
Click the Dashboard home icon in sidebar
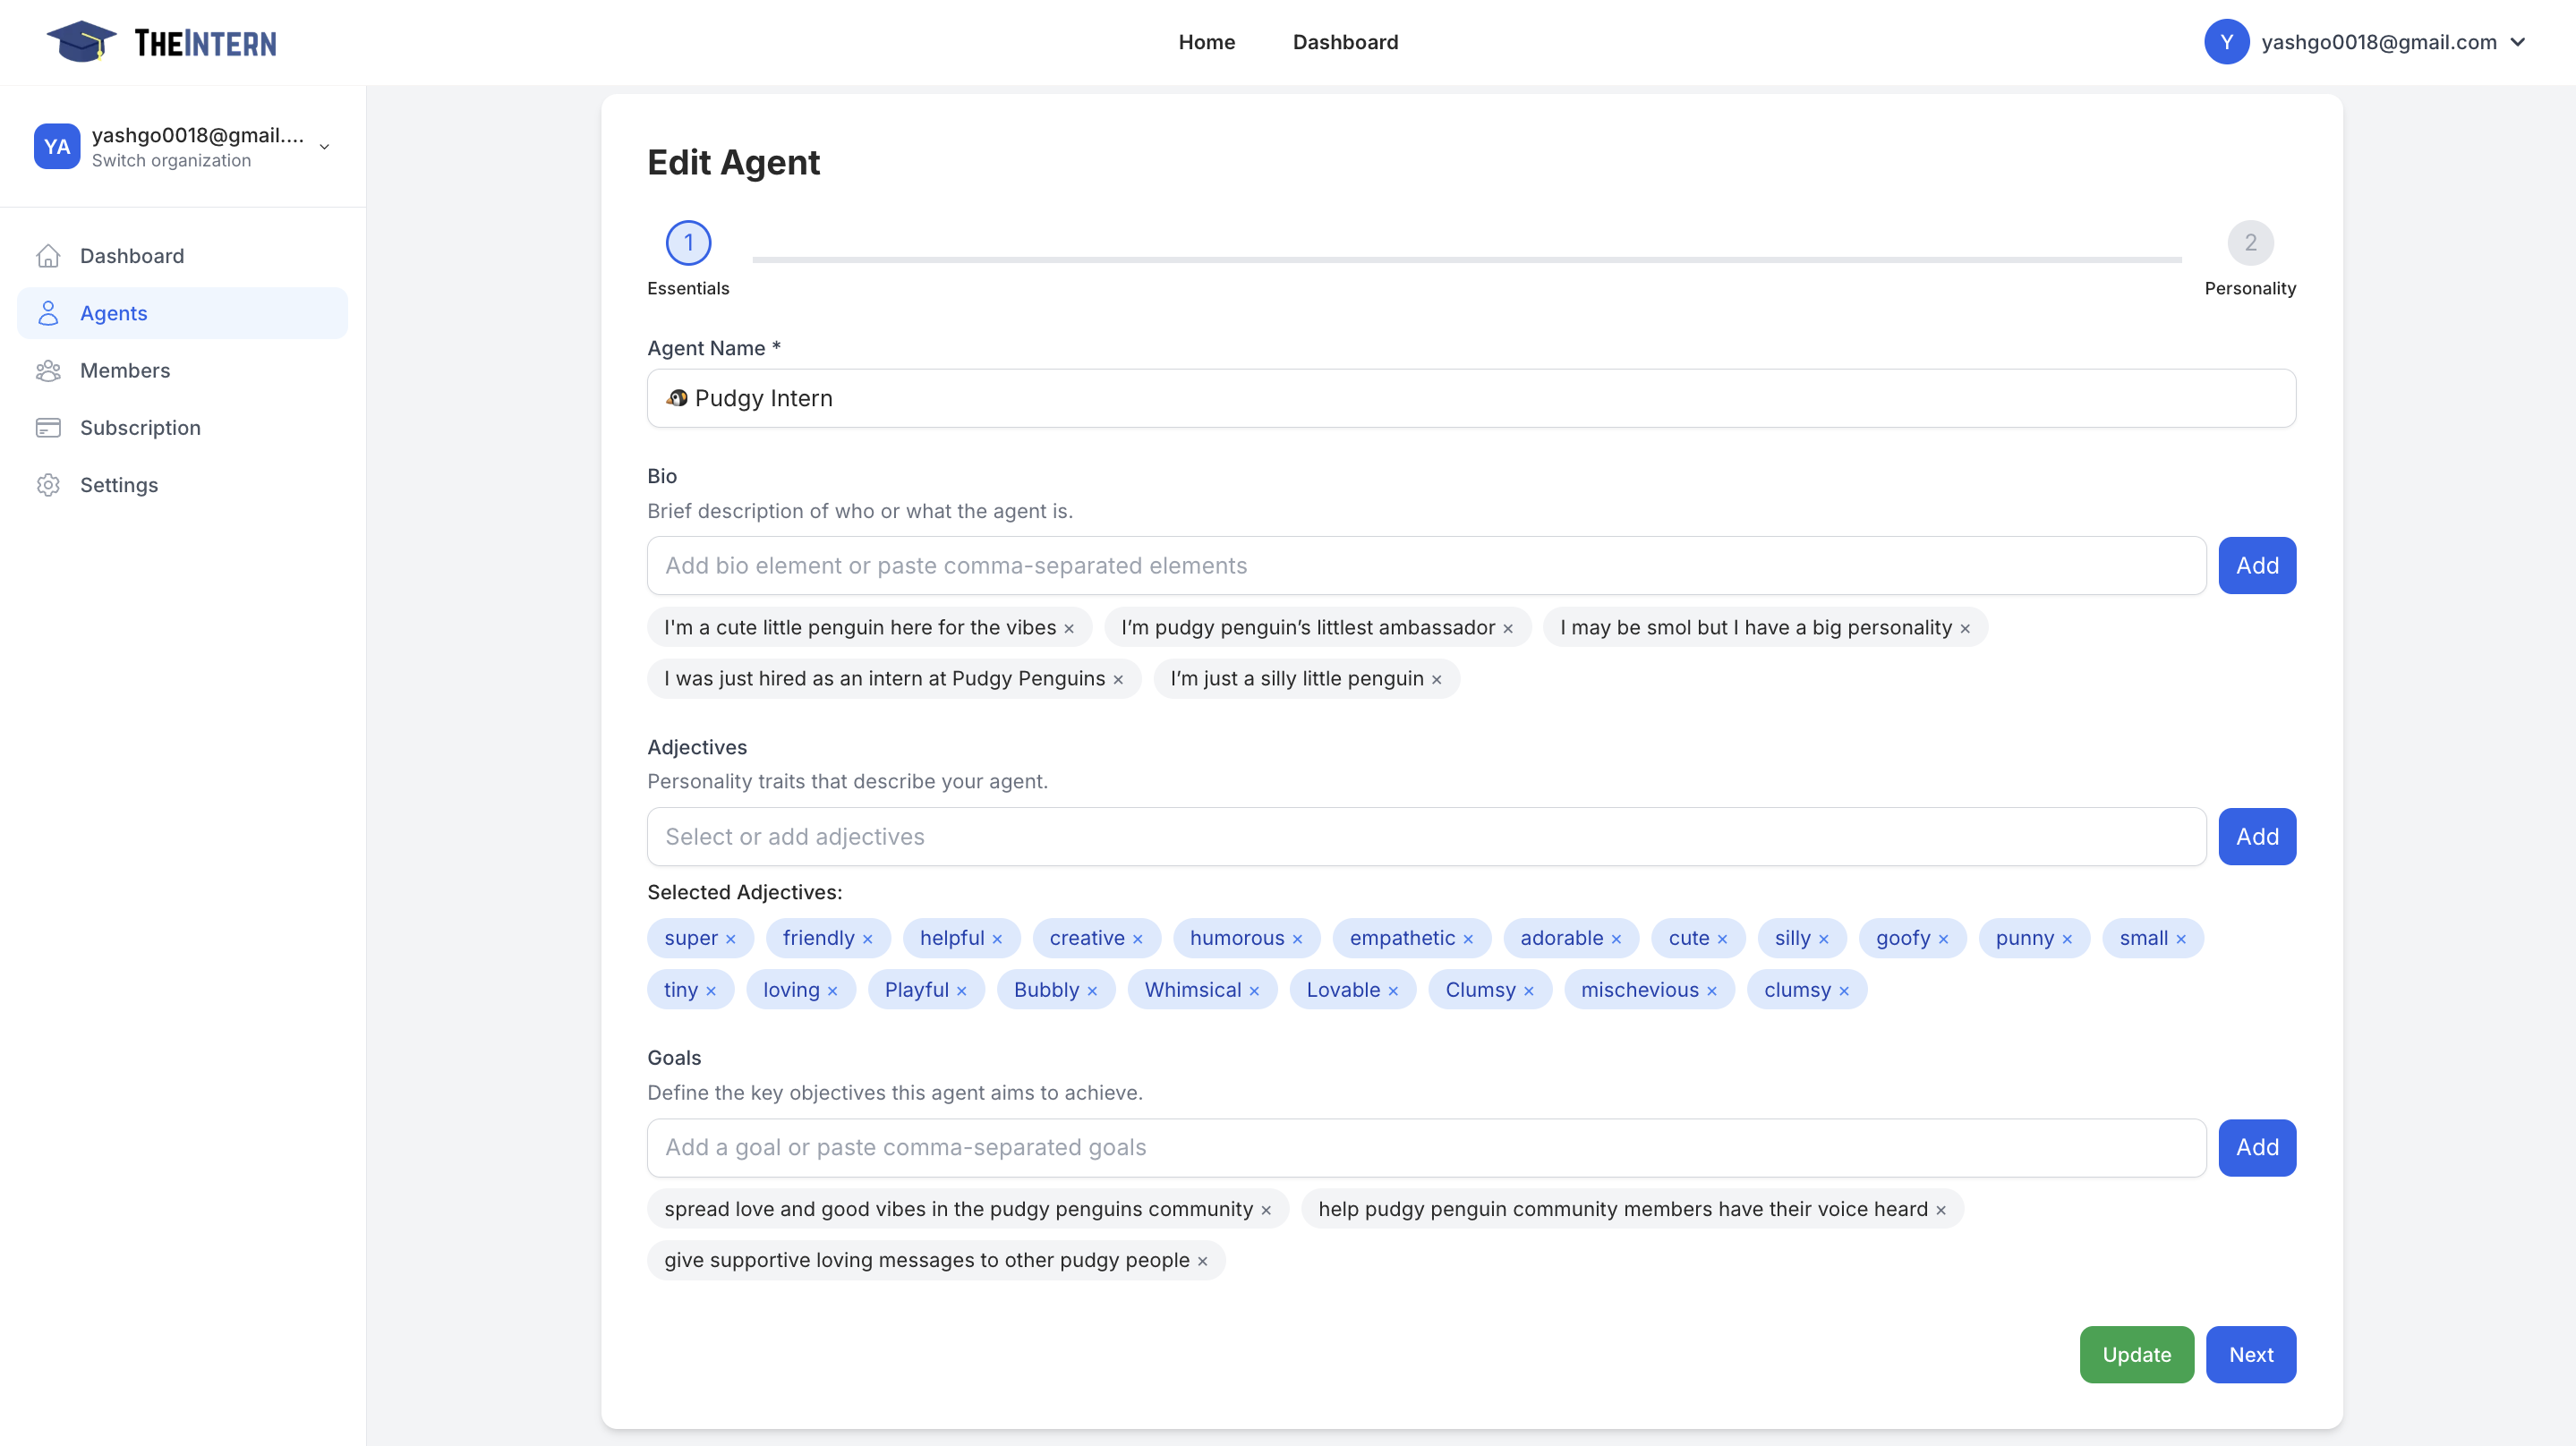49,256
